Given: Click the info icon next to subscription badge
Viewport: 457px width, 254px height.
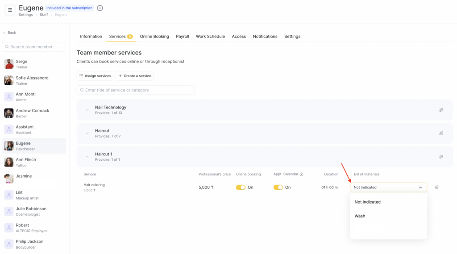Looking at the screenshot, I should pyautogui.click(x=100, y=8).
